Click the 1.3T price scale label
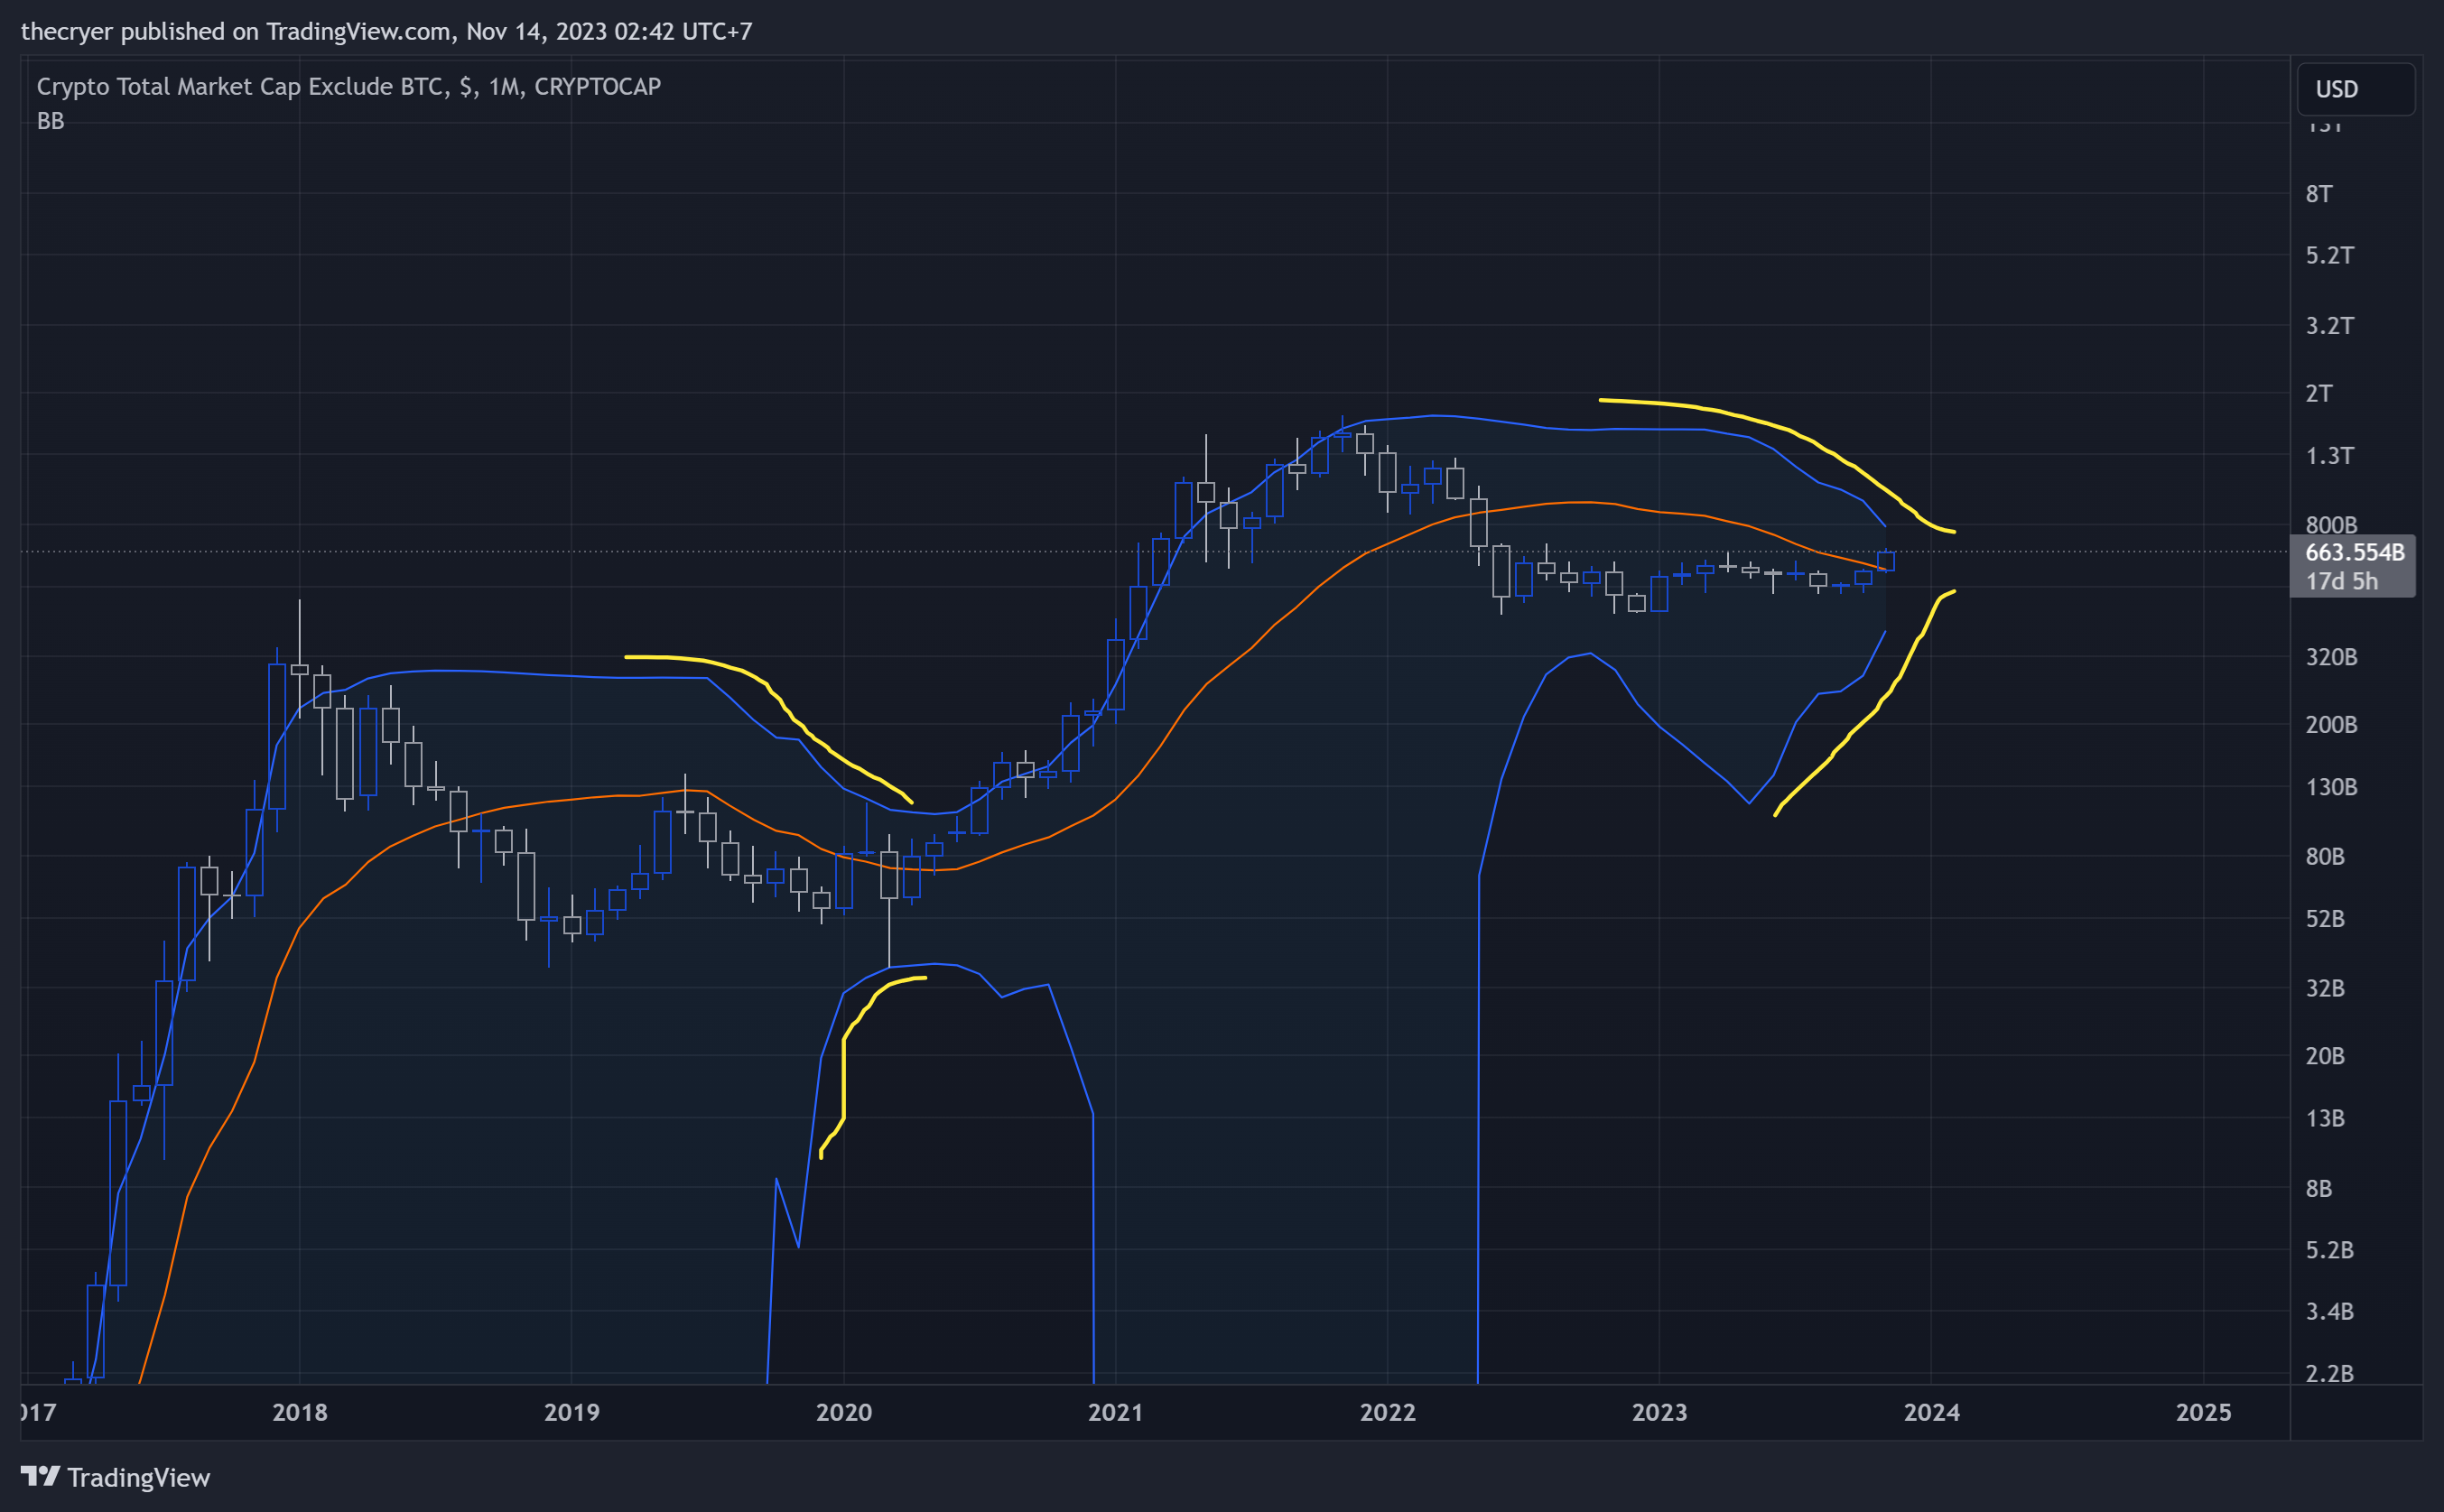The image size is (2444, 1512). [2329, 456]
